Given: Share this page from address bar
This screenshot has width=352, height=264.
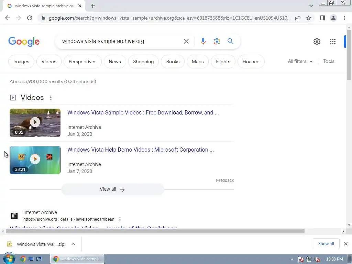Looking at the screenshot, I should (298, 18).
